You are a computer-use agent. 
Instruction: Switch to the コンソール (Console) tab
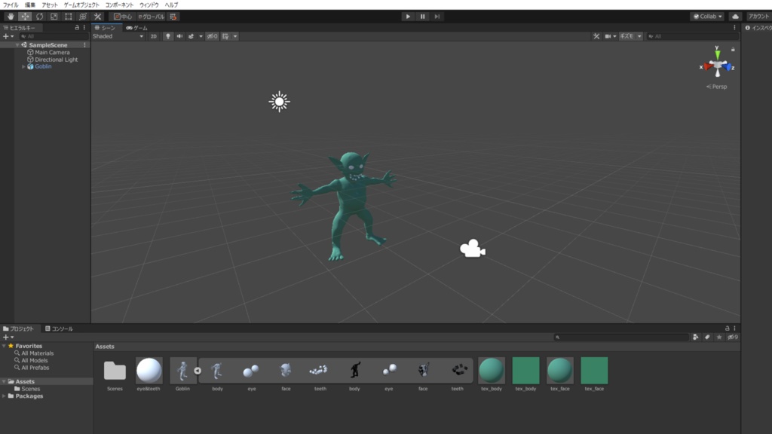pyautogui.click(x=59, y=329)
